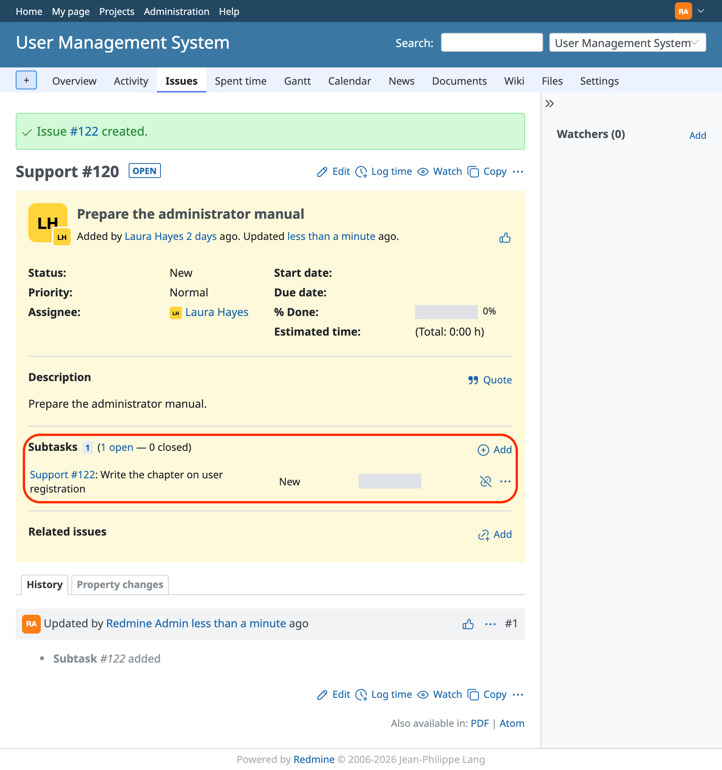Add a new subtask
Image resolution: width=722 pixels, height=770 pixels.
pos(494,449)
